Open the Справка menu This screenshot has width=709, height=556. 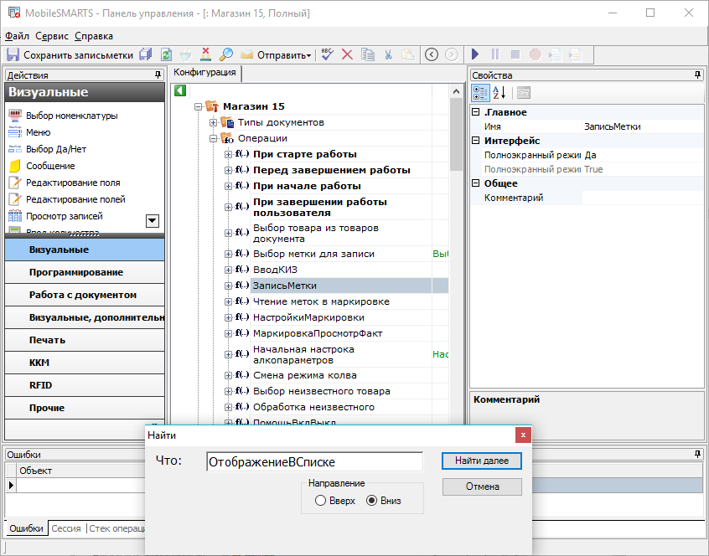point(94,36)
